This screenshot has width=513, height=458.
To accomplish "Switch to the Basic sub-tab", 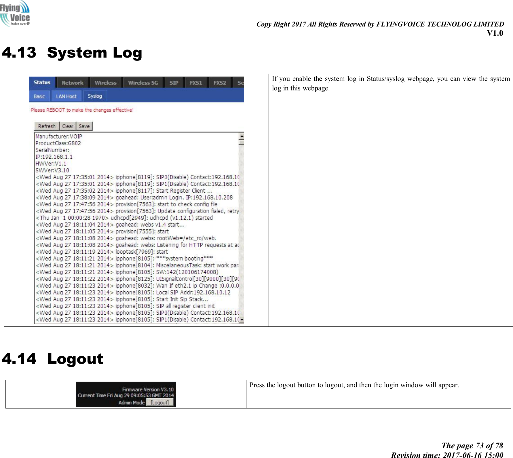I will 39,96.
